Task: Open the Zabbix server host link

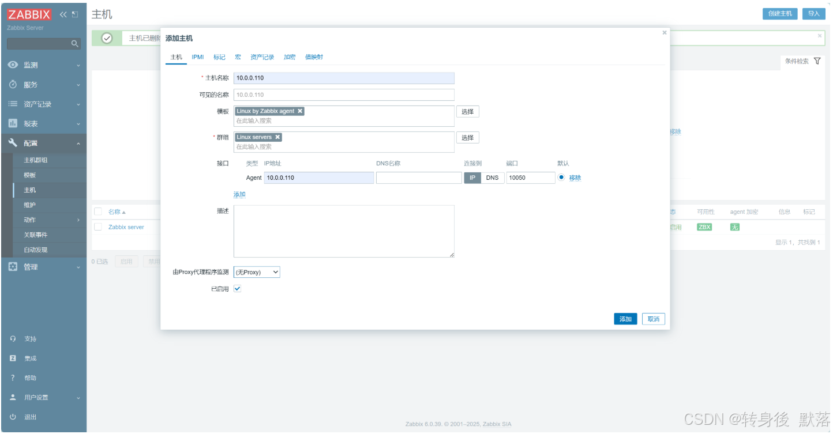Action: click(x=126, y=227)
